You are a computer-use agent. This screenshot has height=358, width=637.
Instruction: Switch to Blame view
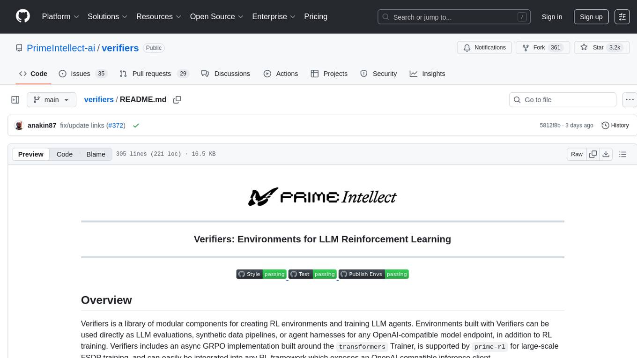tap(96, 154)
